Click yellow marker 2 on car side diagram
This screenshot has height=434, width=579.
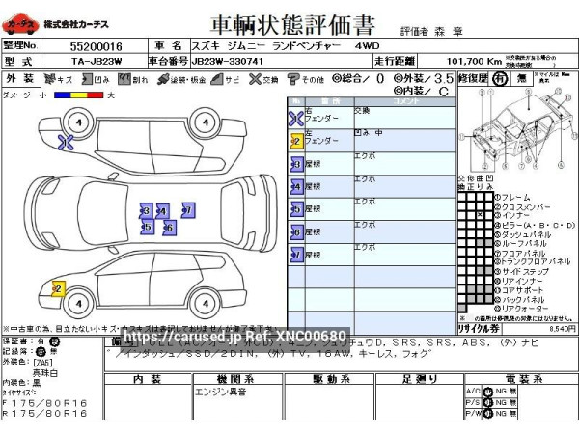pyautogui.click(x=58, y=289)
